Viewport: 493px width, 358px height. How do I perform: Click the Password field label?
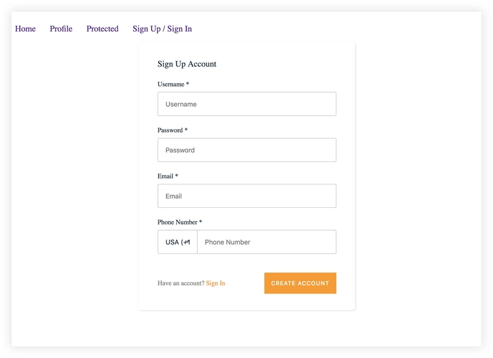pos(170,130)
